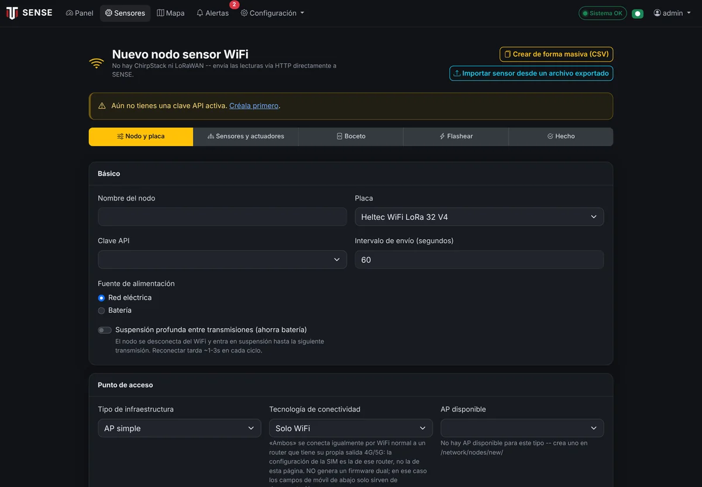Click the Nombre del nodo input field
702x487 pixels.
click(222, 217)
